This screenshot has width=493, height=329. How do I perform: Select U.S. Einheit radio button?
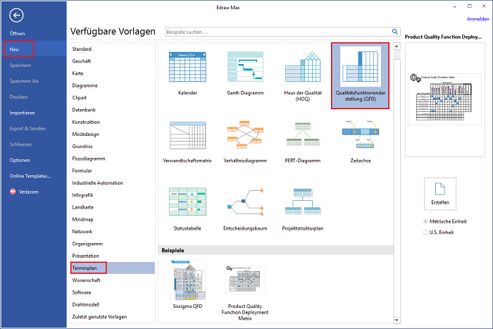point(425,232)
